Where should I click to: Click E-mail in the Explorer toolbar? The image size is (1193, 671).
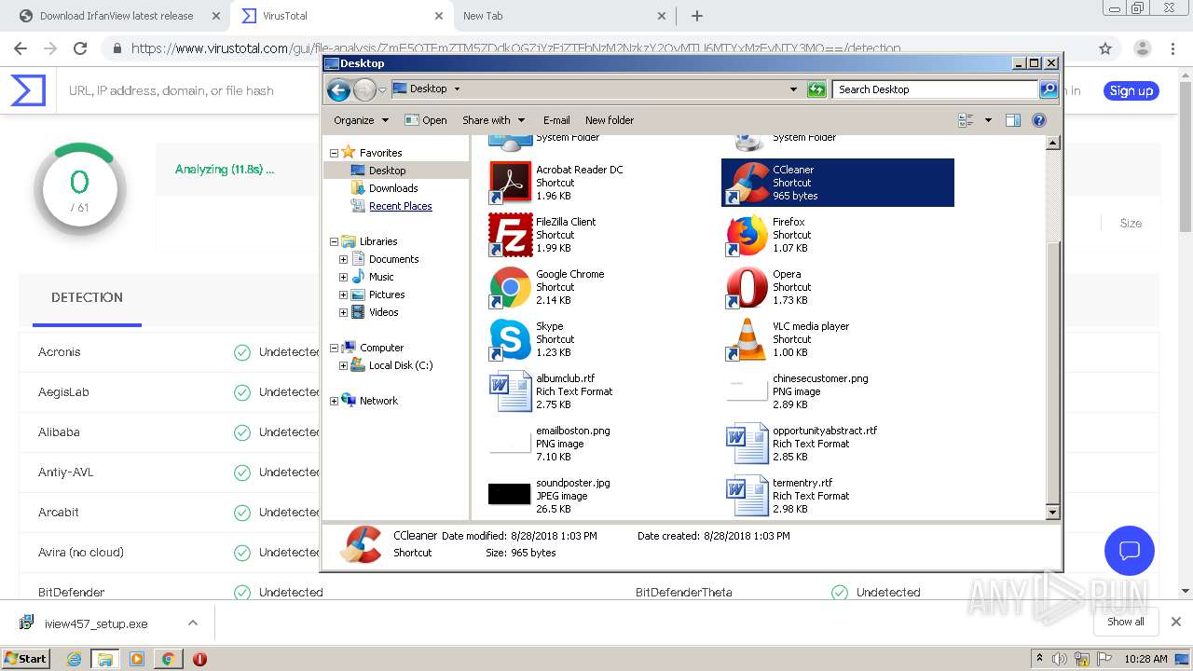point(556,120)
